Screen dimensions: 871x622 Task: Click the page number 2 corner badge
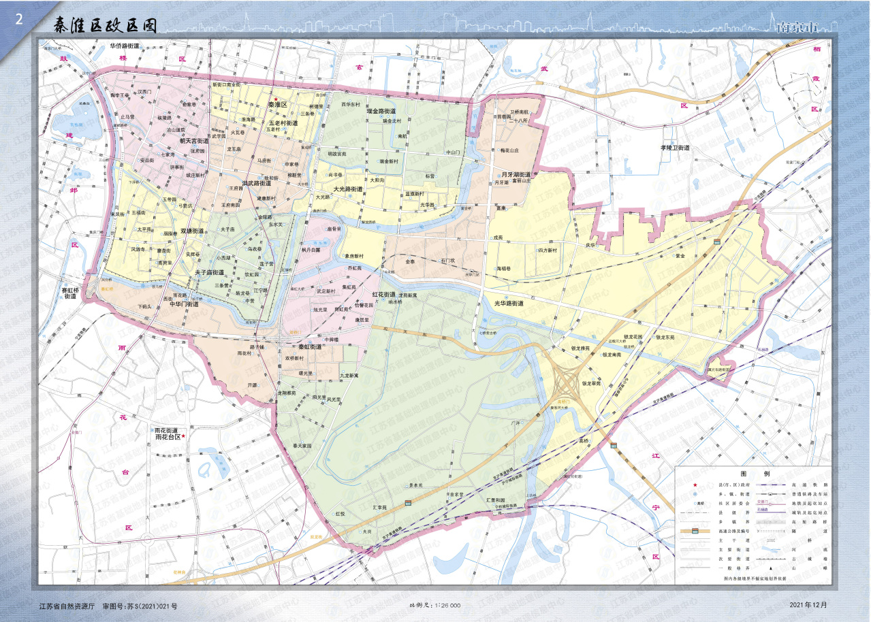pyautogui.click(x=18, y=20)
